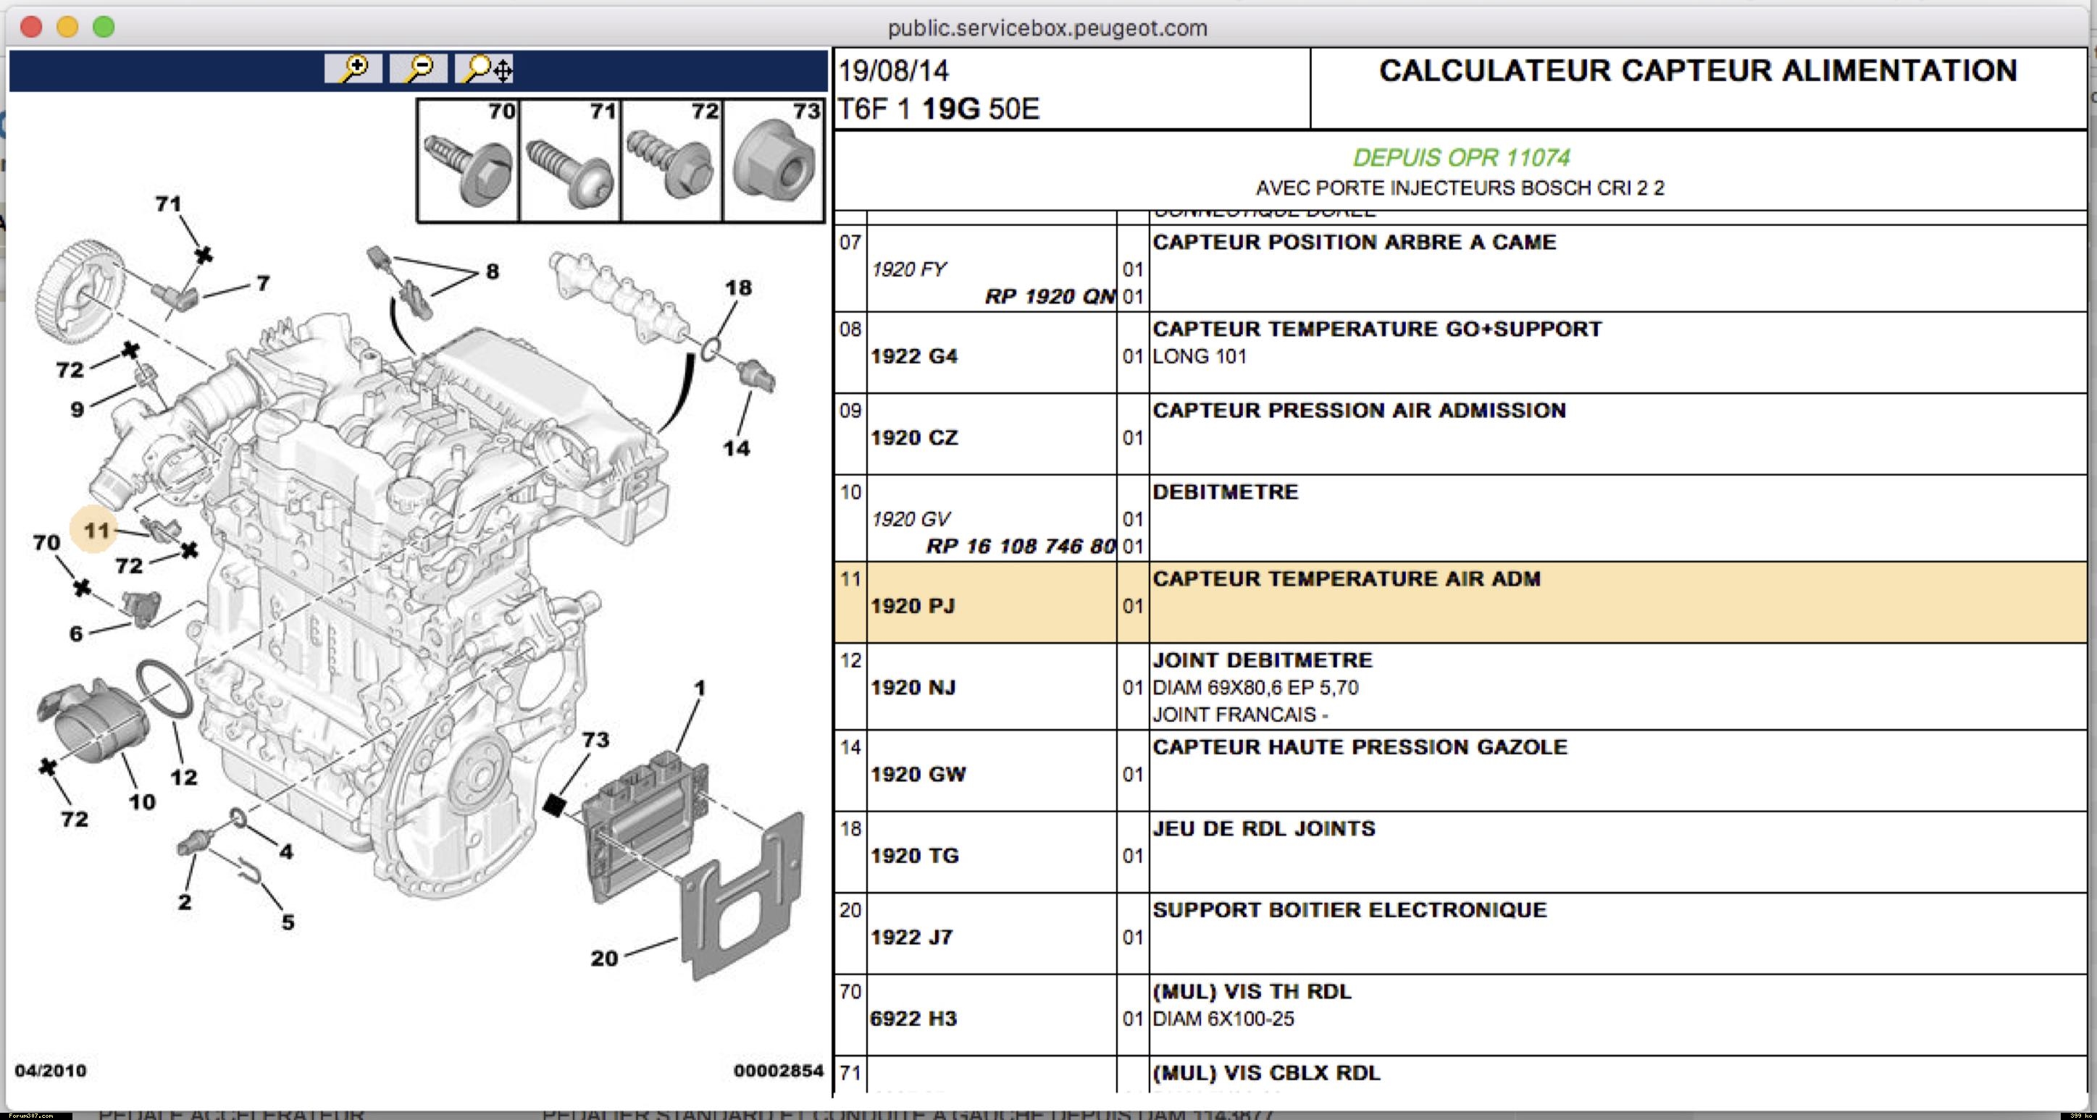Screen dimensions: 2097x1120
Task: Click the green DEPUIS OPR 11074 text
Action: coord(1460,157)
